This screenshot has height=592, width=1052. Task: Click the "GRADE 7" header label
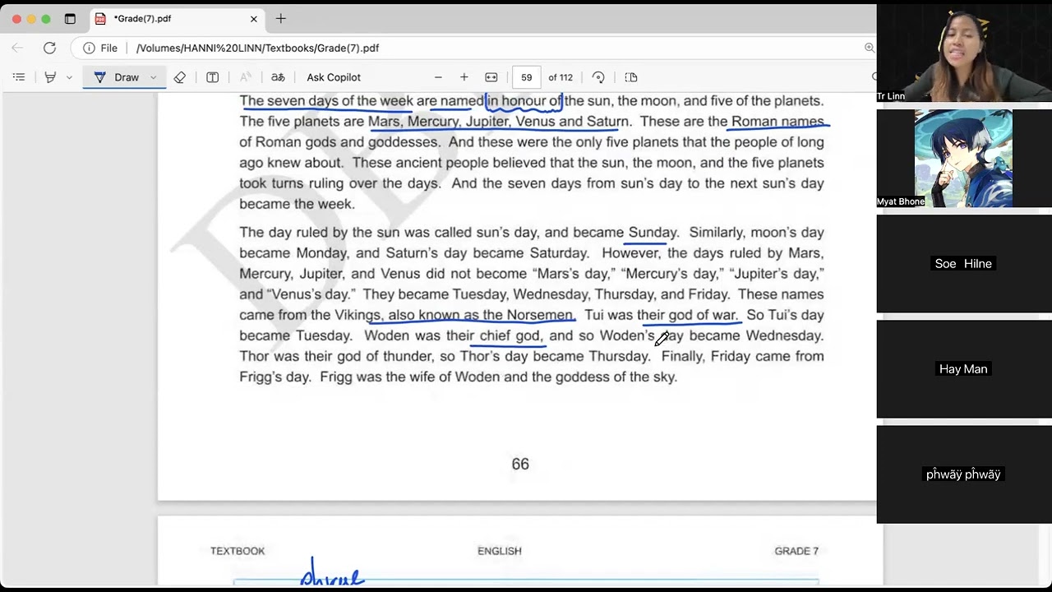(796, 551)
